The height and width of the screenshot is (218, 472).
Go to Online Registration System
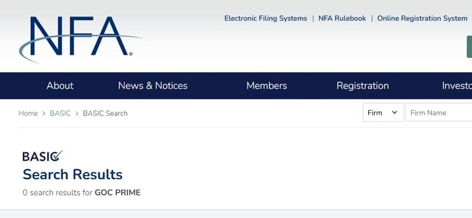pyautogui.click(x=422, y=18)
